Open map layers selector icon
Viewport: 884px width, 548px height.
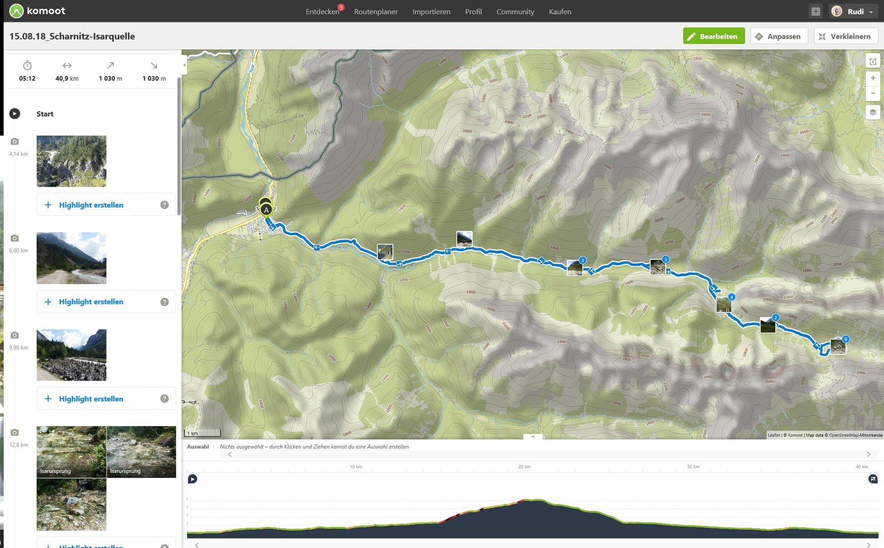(x=873, y=112)
